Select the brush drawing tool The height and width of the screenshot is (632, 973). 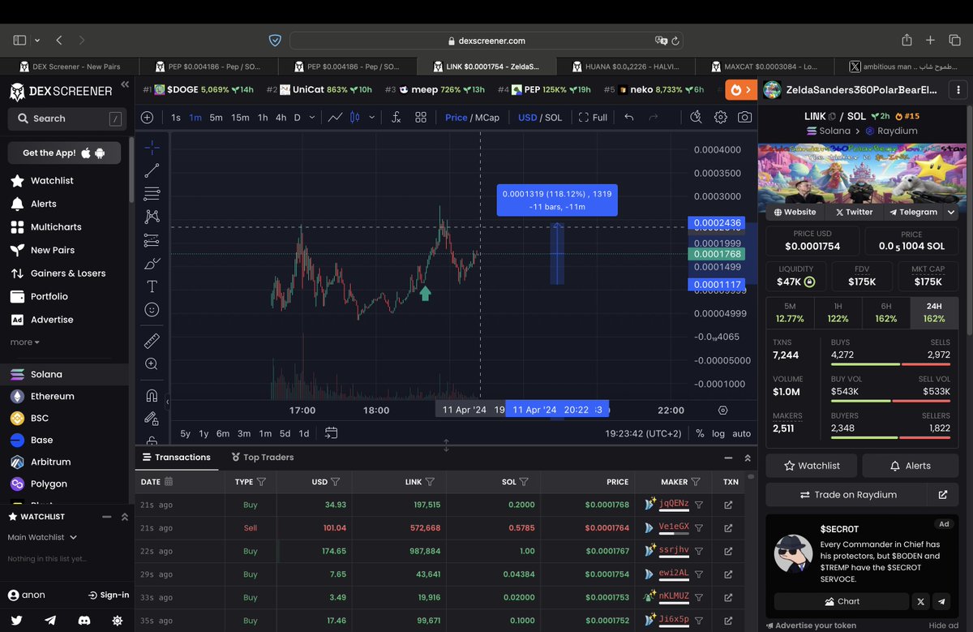(152, 264)
